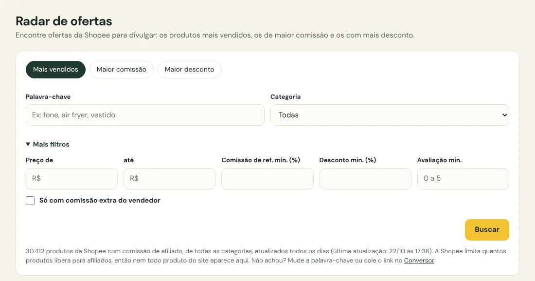Focus the Desconto mín. (%) field
This screenshot has width=535, height=281.
click(365, 178)
